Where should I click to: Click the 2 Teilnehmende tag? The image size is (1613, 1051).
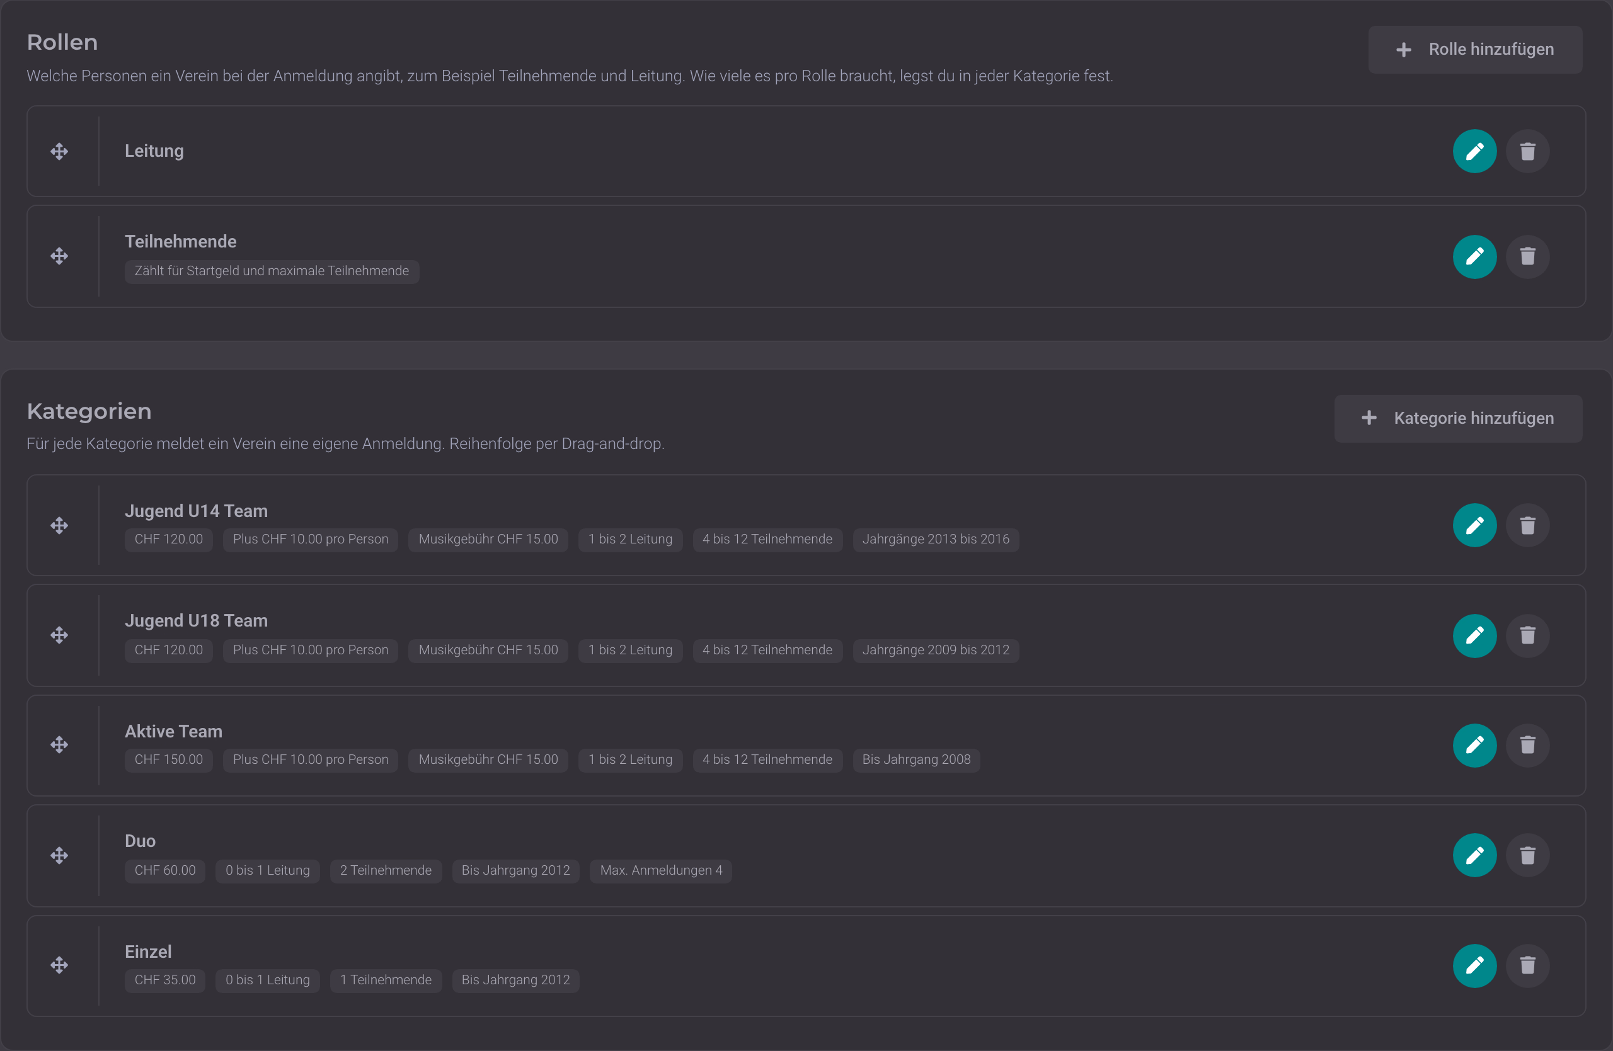click(386, 871)
